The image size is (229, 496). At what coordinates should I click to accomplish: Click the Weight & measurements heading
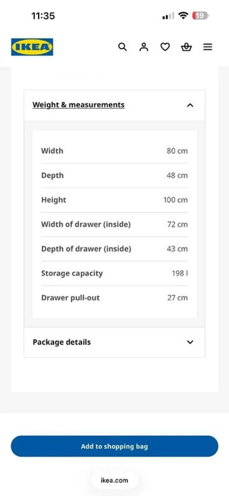(79, 105)
